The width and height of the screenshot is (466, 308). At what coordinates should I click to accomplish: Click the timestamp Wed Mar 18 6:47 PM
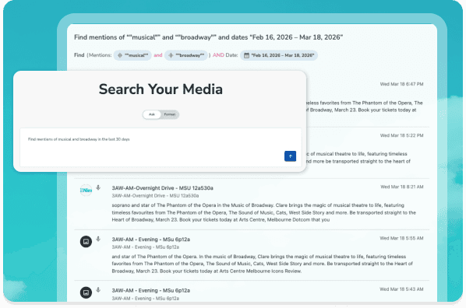[x=401, y=84]
